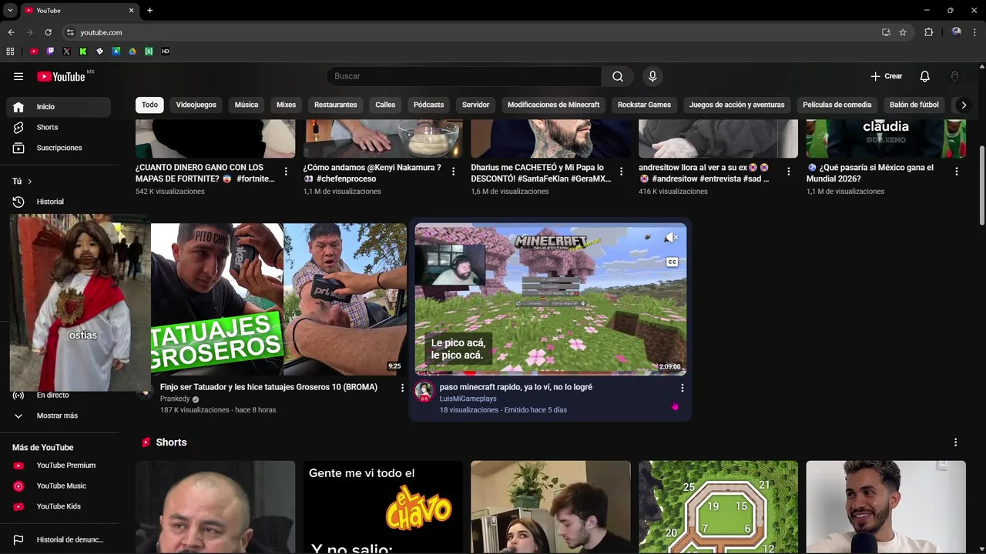986x554 pixels.
Task: Unmute the Minecraft preview video
Action: pos(672,238)
